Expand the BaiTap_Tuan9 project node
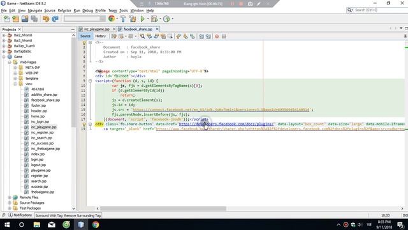This screenshot has height=230, width=408. click(4, 46)
